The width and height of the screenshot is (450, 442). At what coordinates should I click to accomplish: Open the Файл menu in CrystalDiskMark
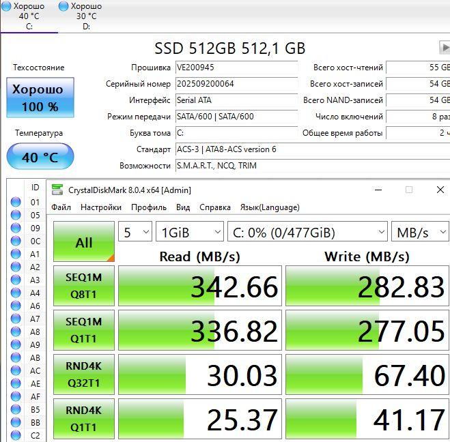click(x=61, y=207)
